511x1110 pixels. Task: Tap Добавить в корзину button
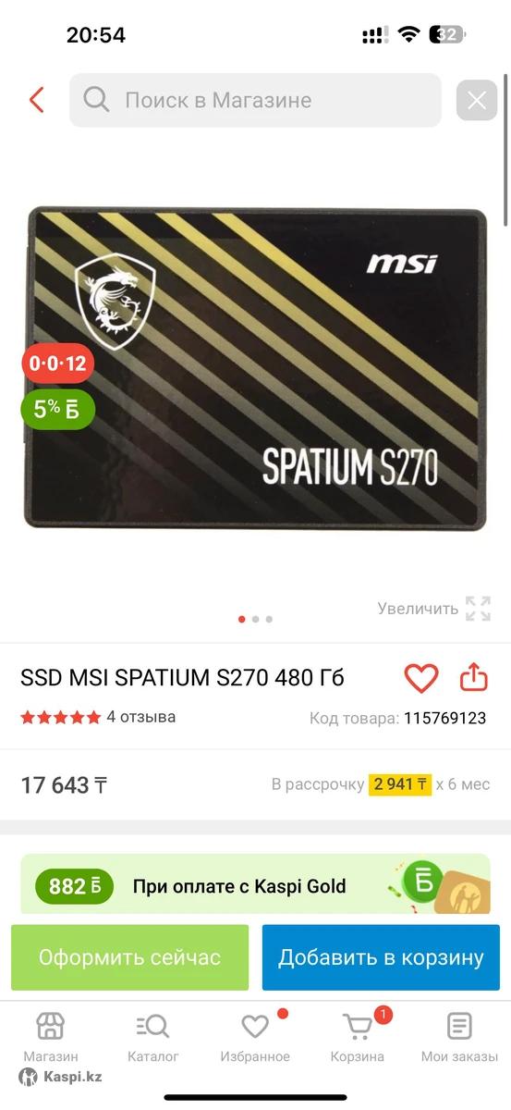381,957
